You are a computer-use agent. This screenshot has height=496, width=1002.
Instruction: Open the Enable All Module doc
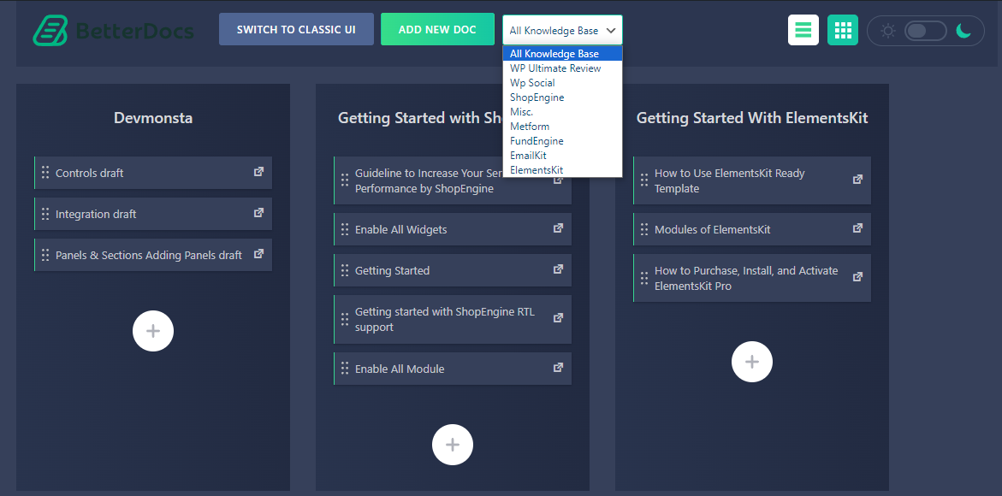pos(400,369)
